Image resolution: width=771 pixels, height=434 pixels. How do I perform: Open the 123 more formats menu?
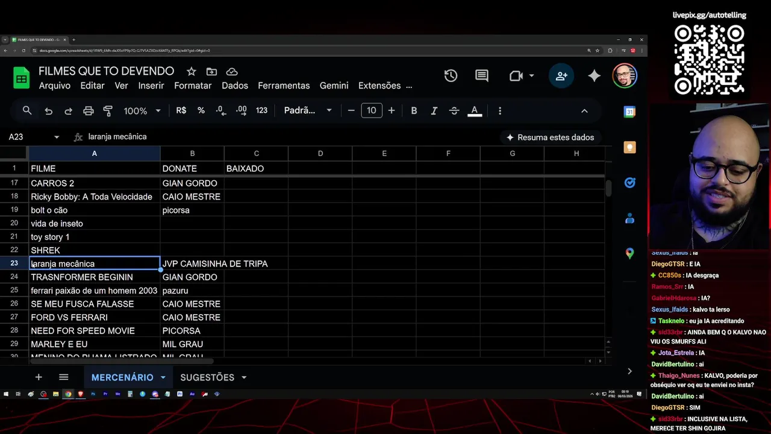point(261,111)
